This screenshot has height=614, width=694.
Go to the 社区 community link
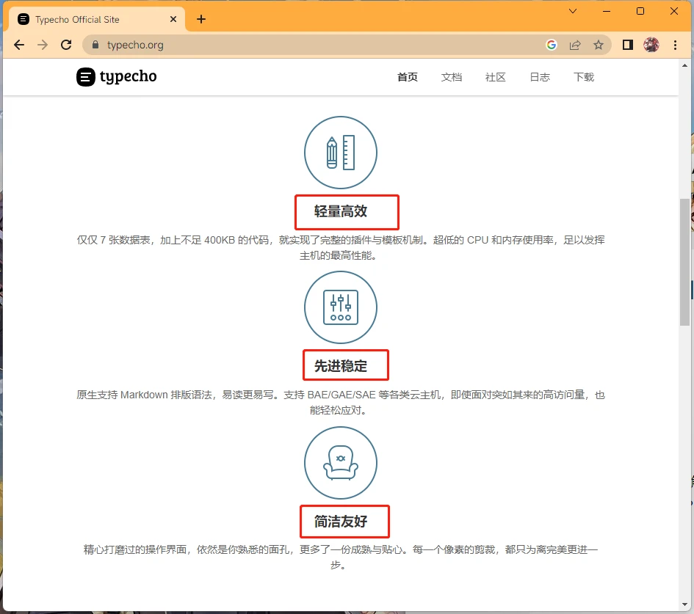pos(496,77)
